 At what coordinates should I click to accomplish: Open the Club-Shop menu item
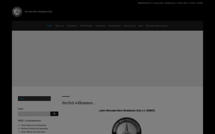point(100,26)
